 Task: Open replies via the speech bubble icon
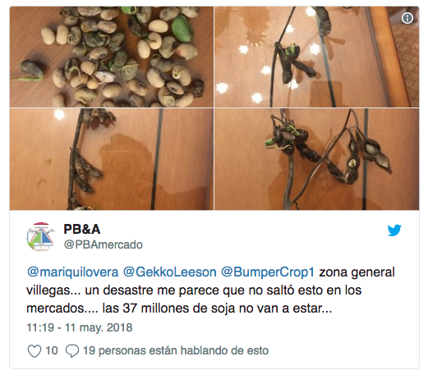pyautogui.click(x=72, y=351)
